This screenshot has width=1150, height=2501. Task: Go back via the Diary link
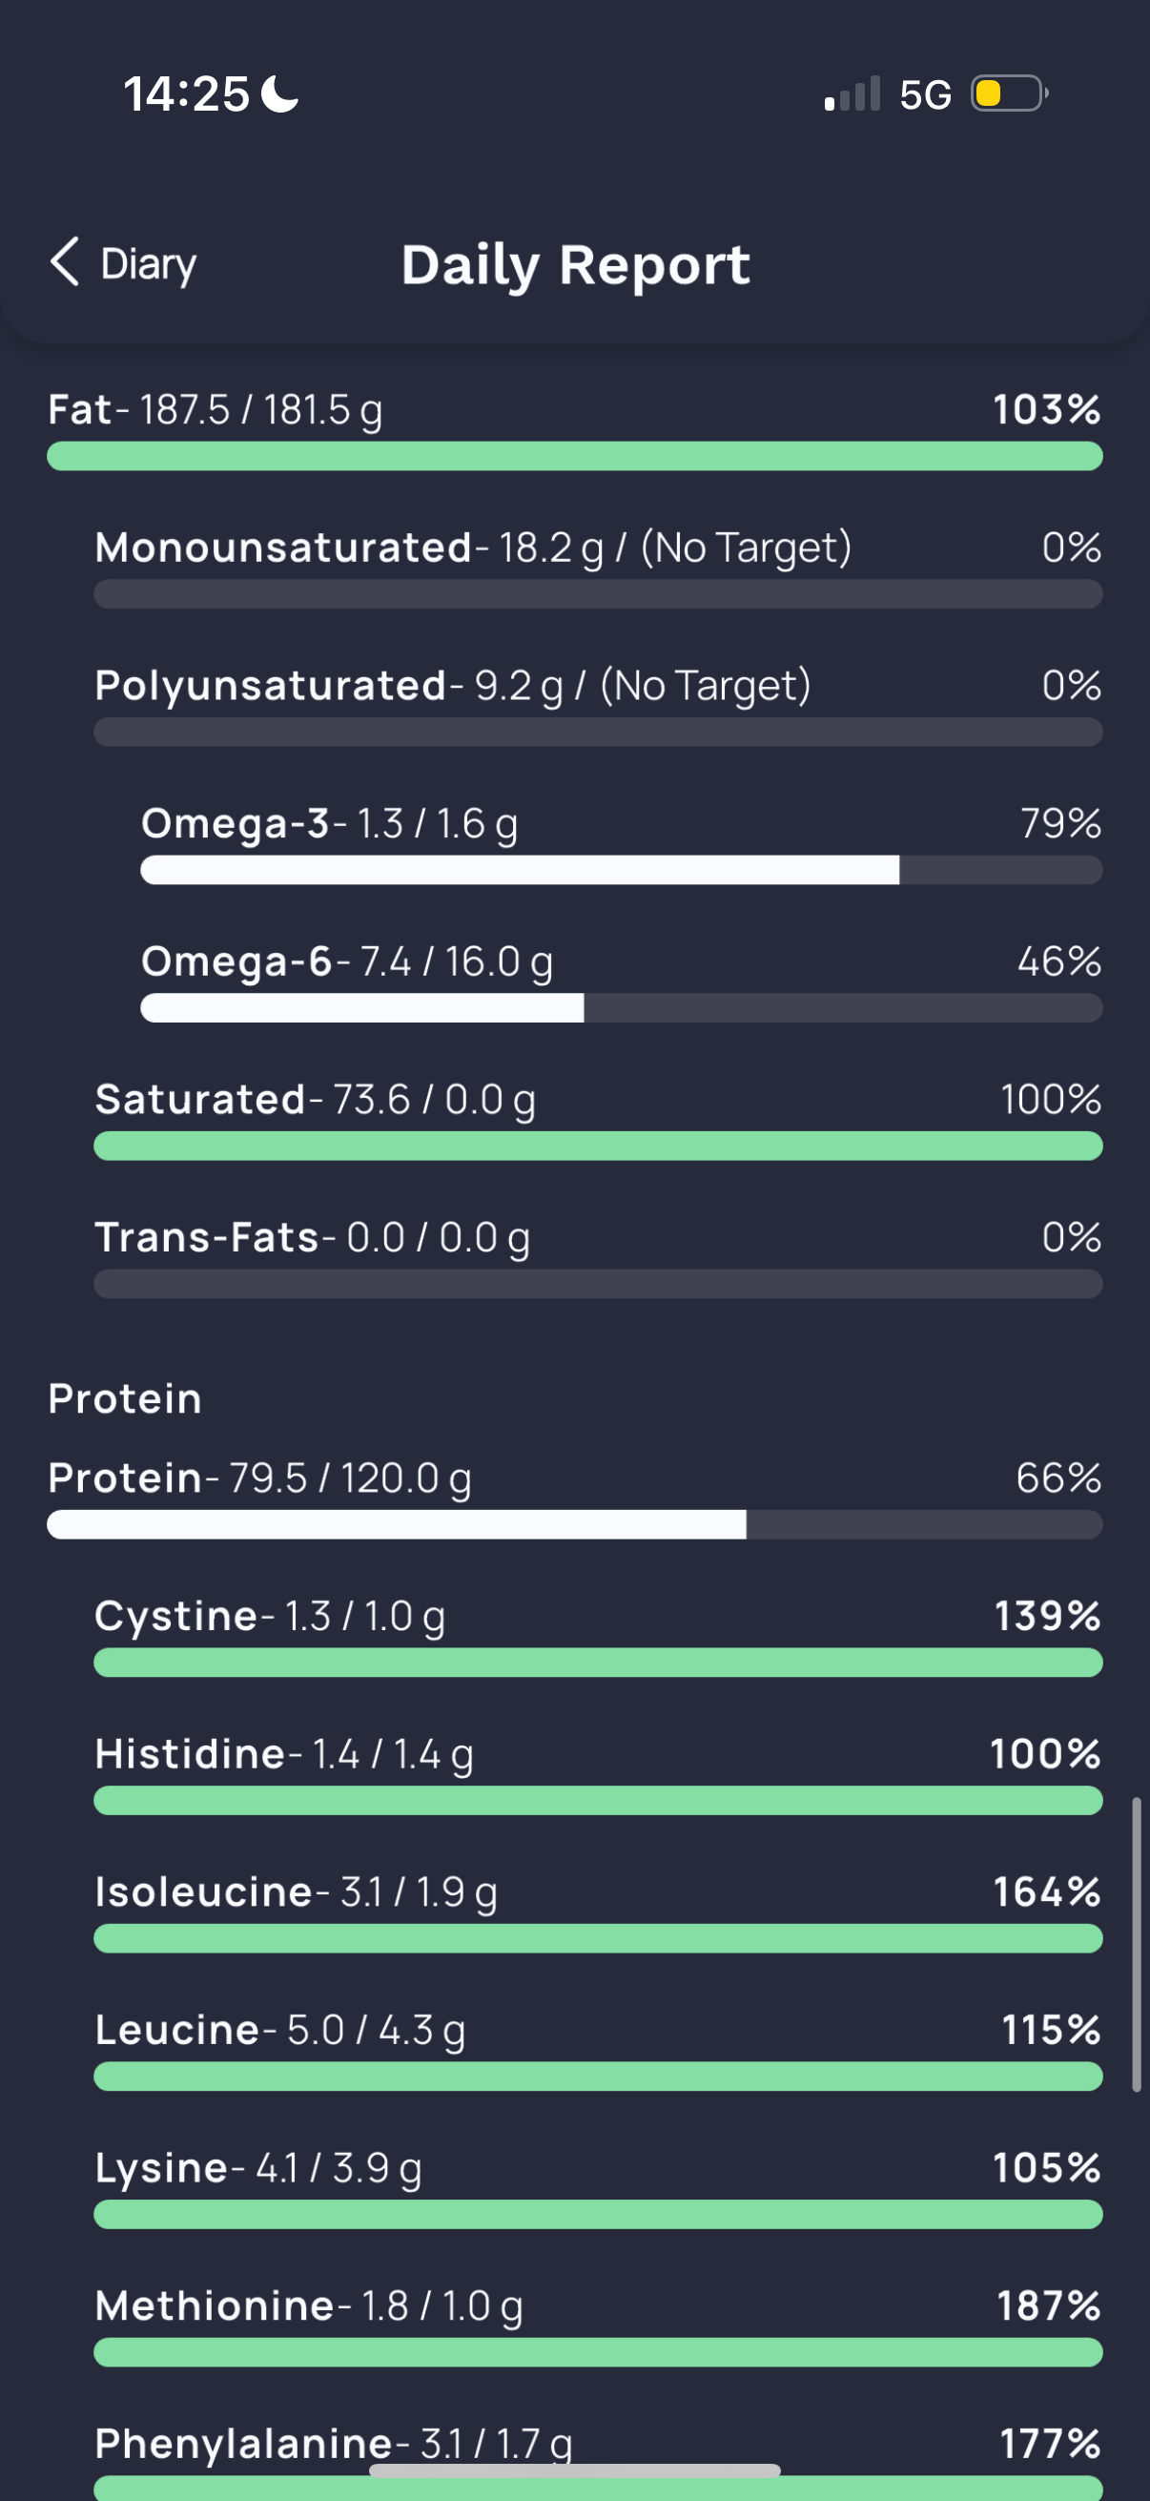tap(148, 264)
